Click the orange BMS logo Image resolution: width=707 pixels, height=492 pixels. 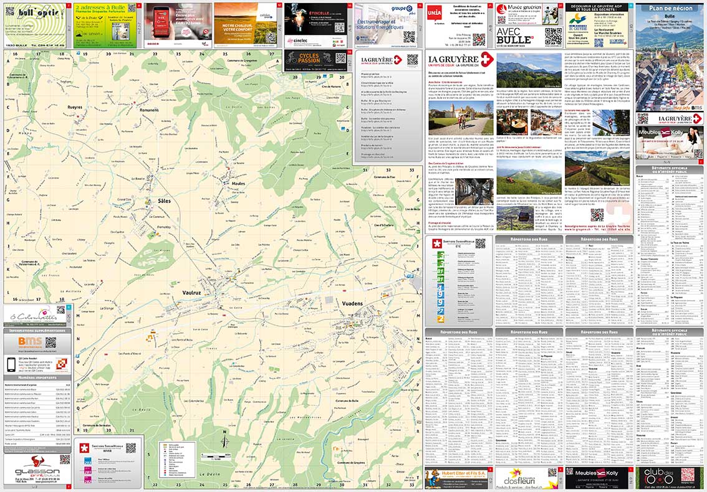(x=30, y=342)
